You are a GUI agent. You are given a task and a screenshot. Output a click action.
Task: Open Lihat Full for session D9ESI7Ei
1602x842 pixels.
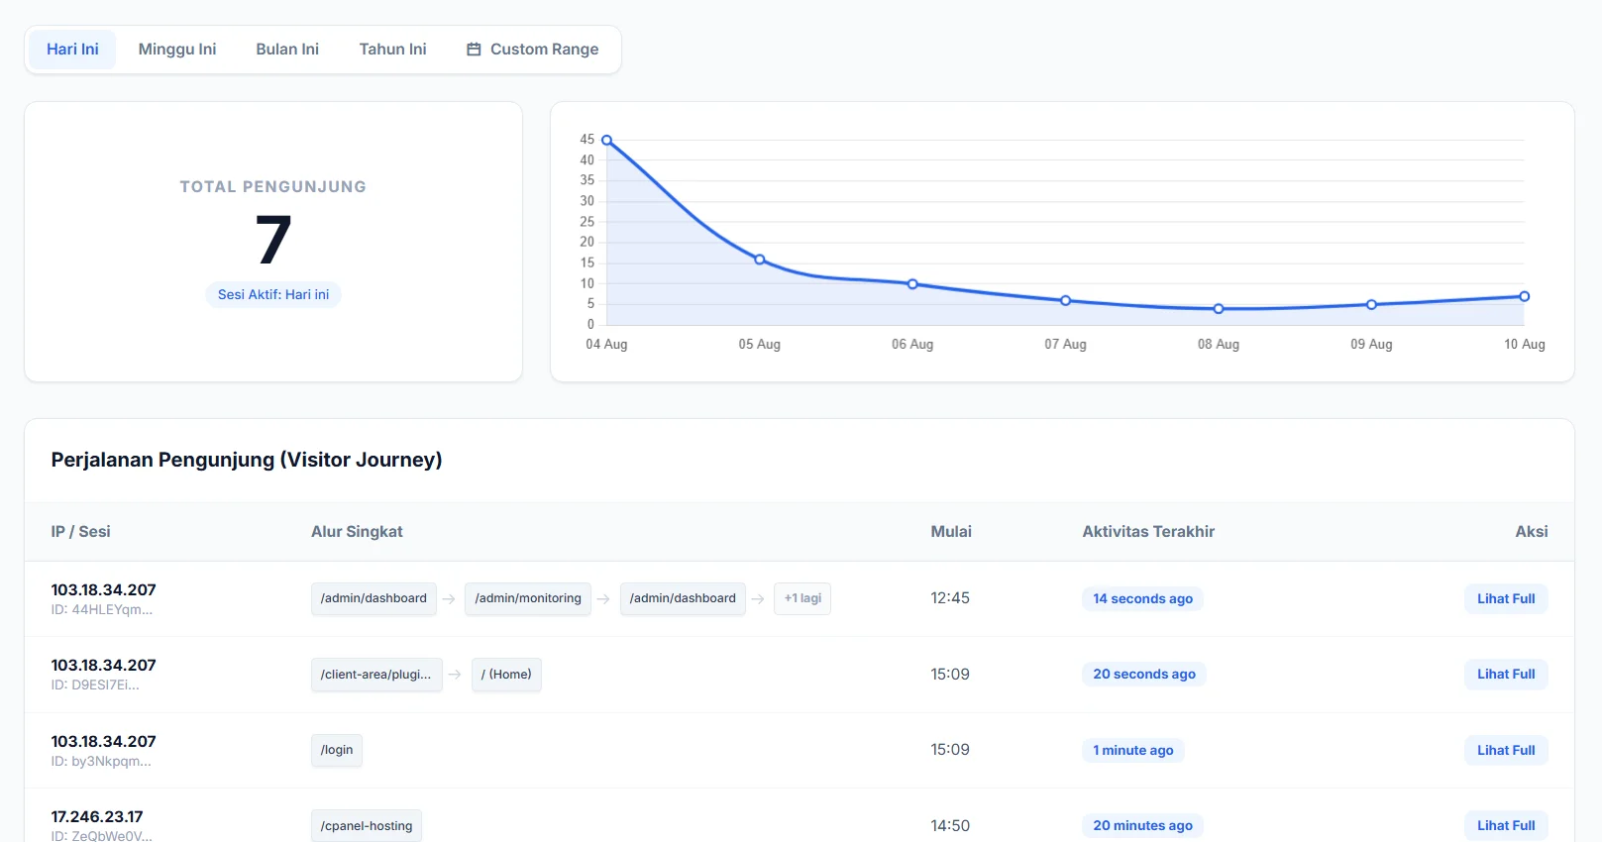point(1506,674)
